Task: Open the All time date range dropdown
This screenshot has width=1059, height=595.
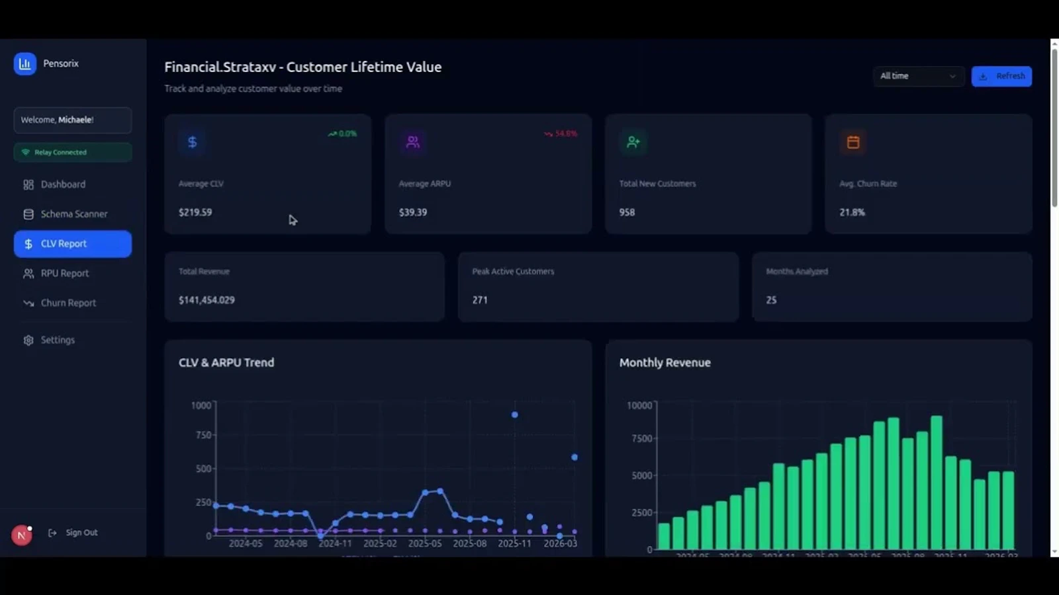Action: (917, 76)
